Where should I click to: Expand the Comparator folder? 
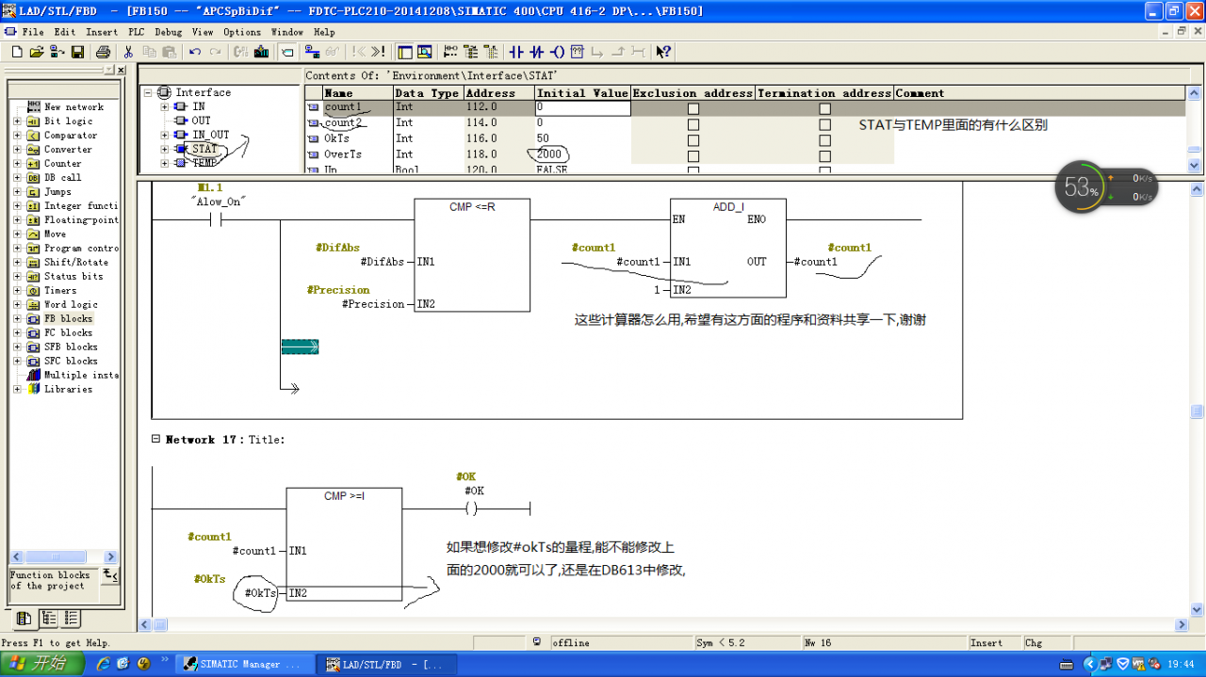pyautogui.click(x=17, y=136)
